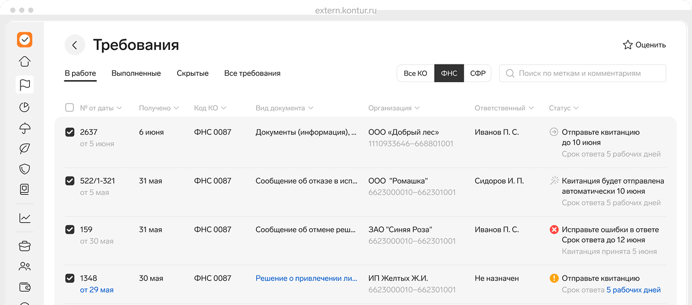Click the briefcase icon in the sidebar
692x305 pixels.
coord(25,246)
